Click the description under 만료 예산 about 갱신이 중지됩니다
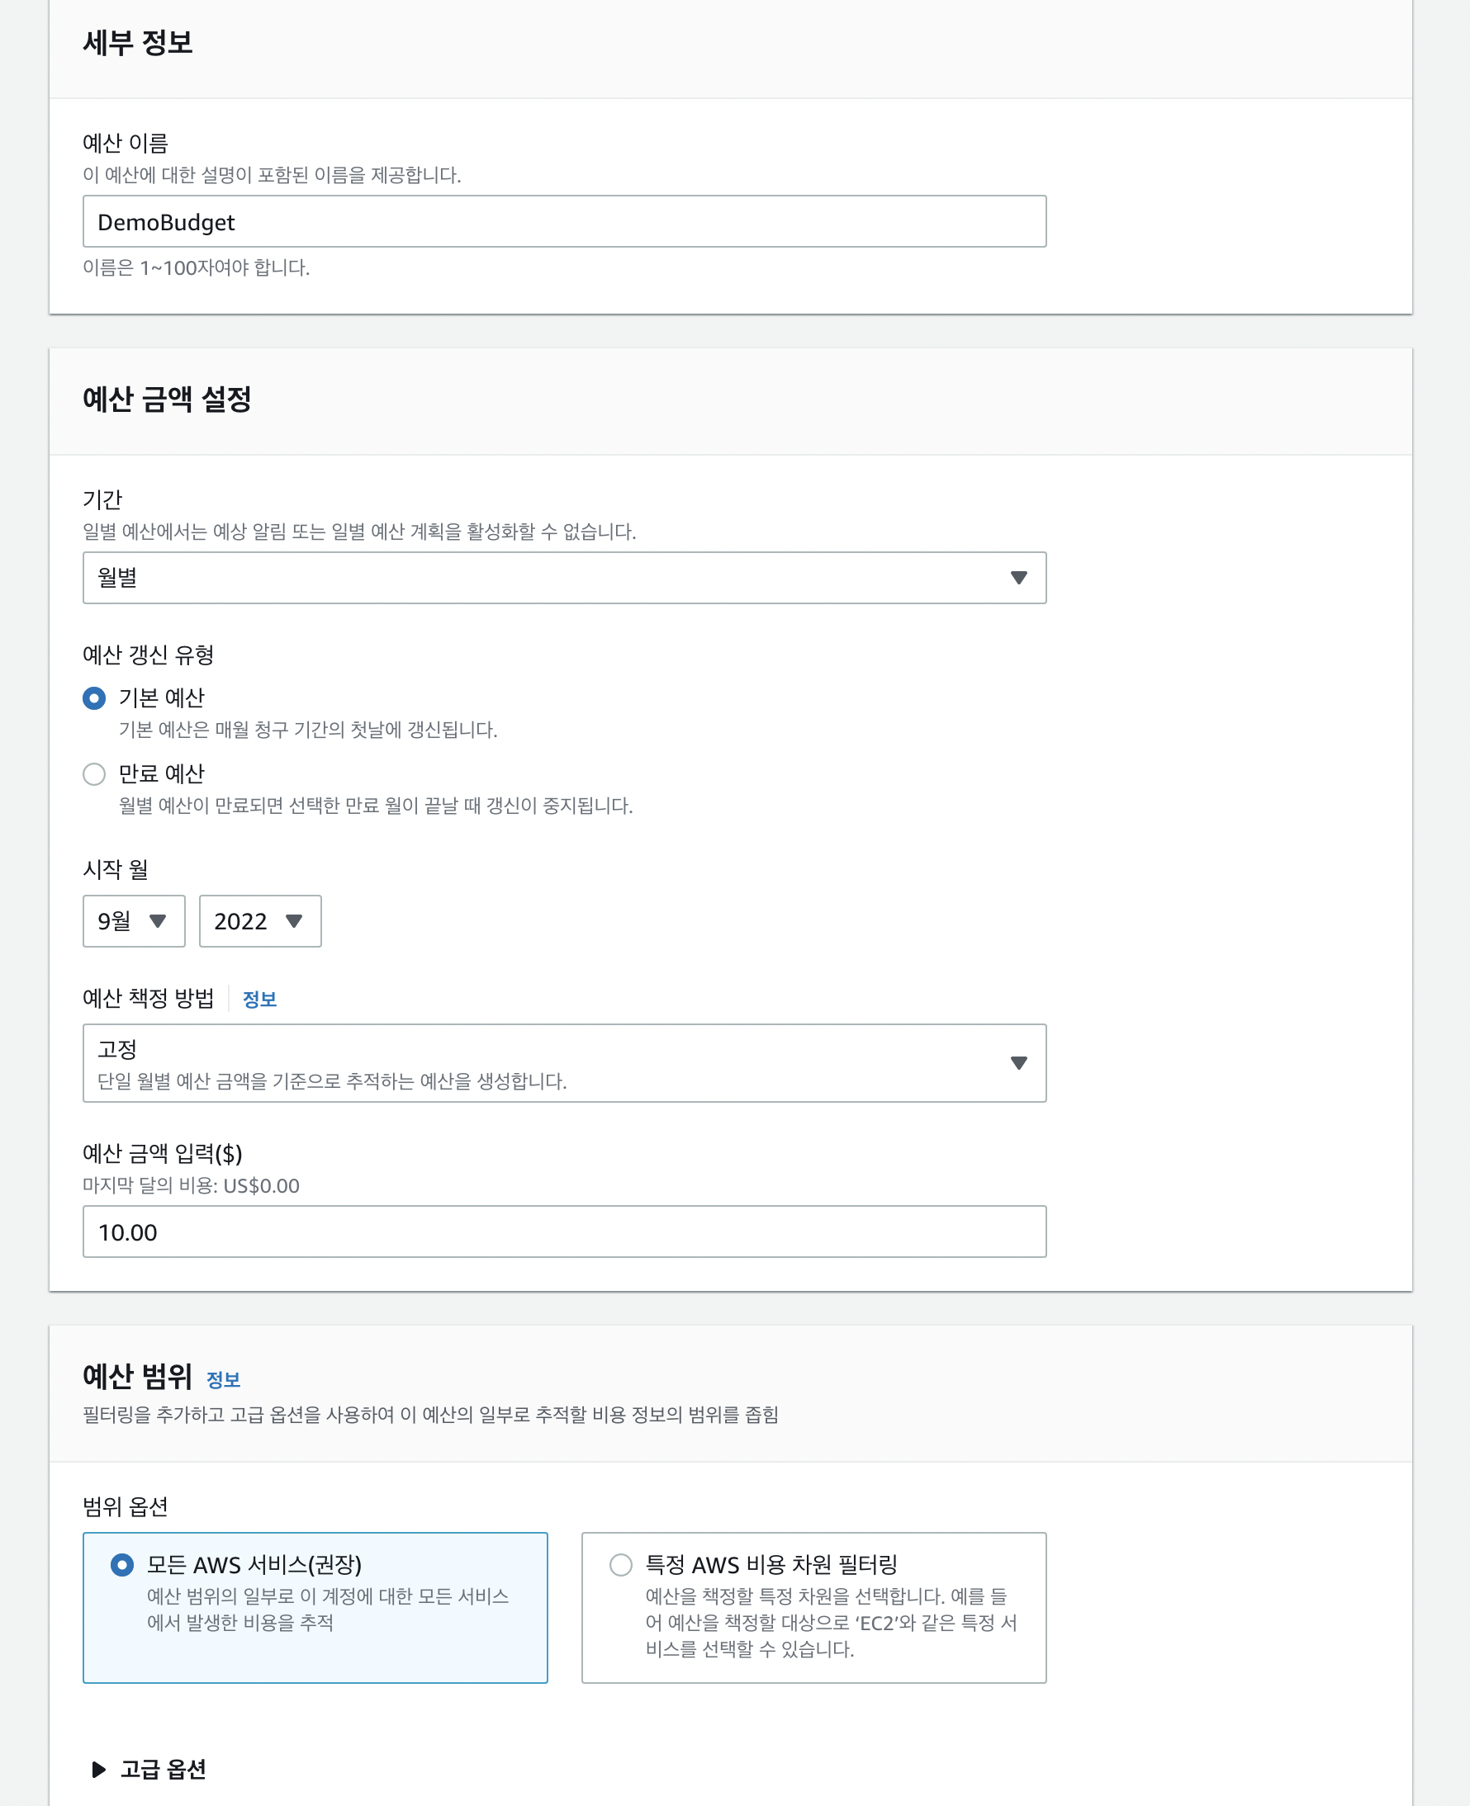 point(376,806)
